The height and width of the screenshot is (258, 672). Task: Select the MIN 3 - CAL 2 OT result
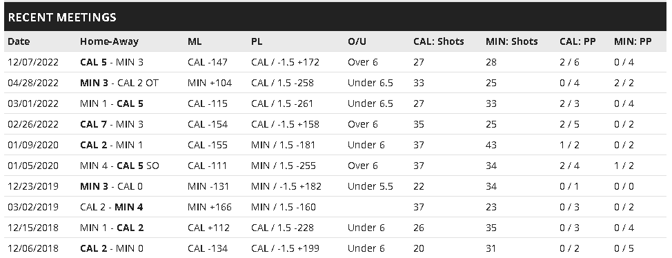(119, 83)
